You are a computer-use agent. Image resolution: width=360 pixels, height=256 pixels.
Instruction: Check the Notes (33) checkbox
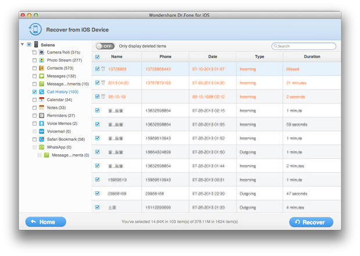click(x=34, y=108)
